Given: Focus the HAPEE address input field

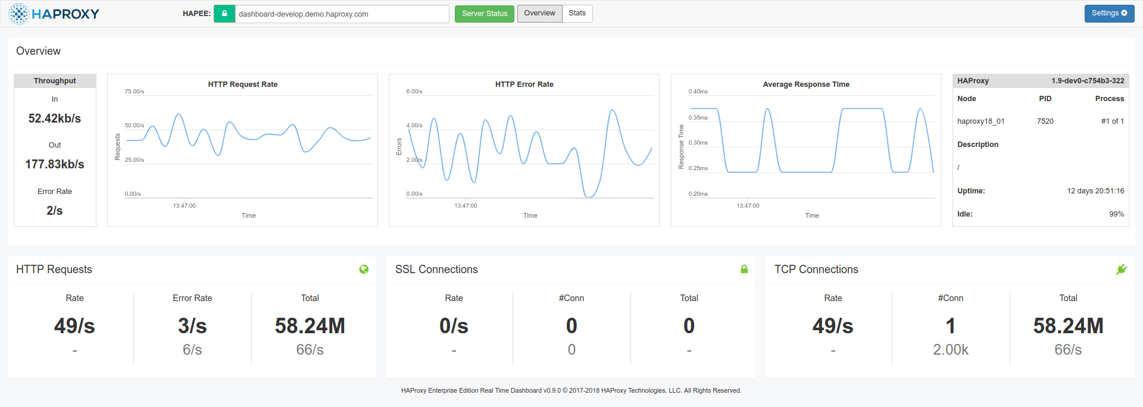Looking at the screenshot, I should coord(342,14).
